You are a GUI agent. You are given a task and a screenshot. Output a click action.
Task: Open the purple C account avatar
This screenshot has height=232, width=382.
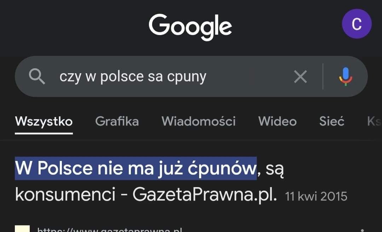(x=357, y=24)
